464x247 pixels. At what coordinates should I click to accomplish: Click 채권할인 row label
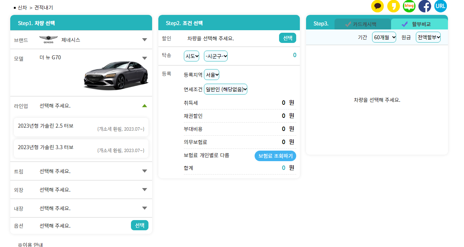click(x=193, y=116)
